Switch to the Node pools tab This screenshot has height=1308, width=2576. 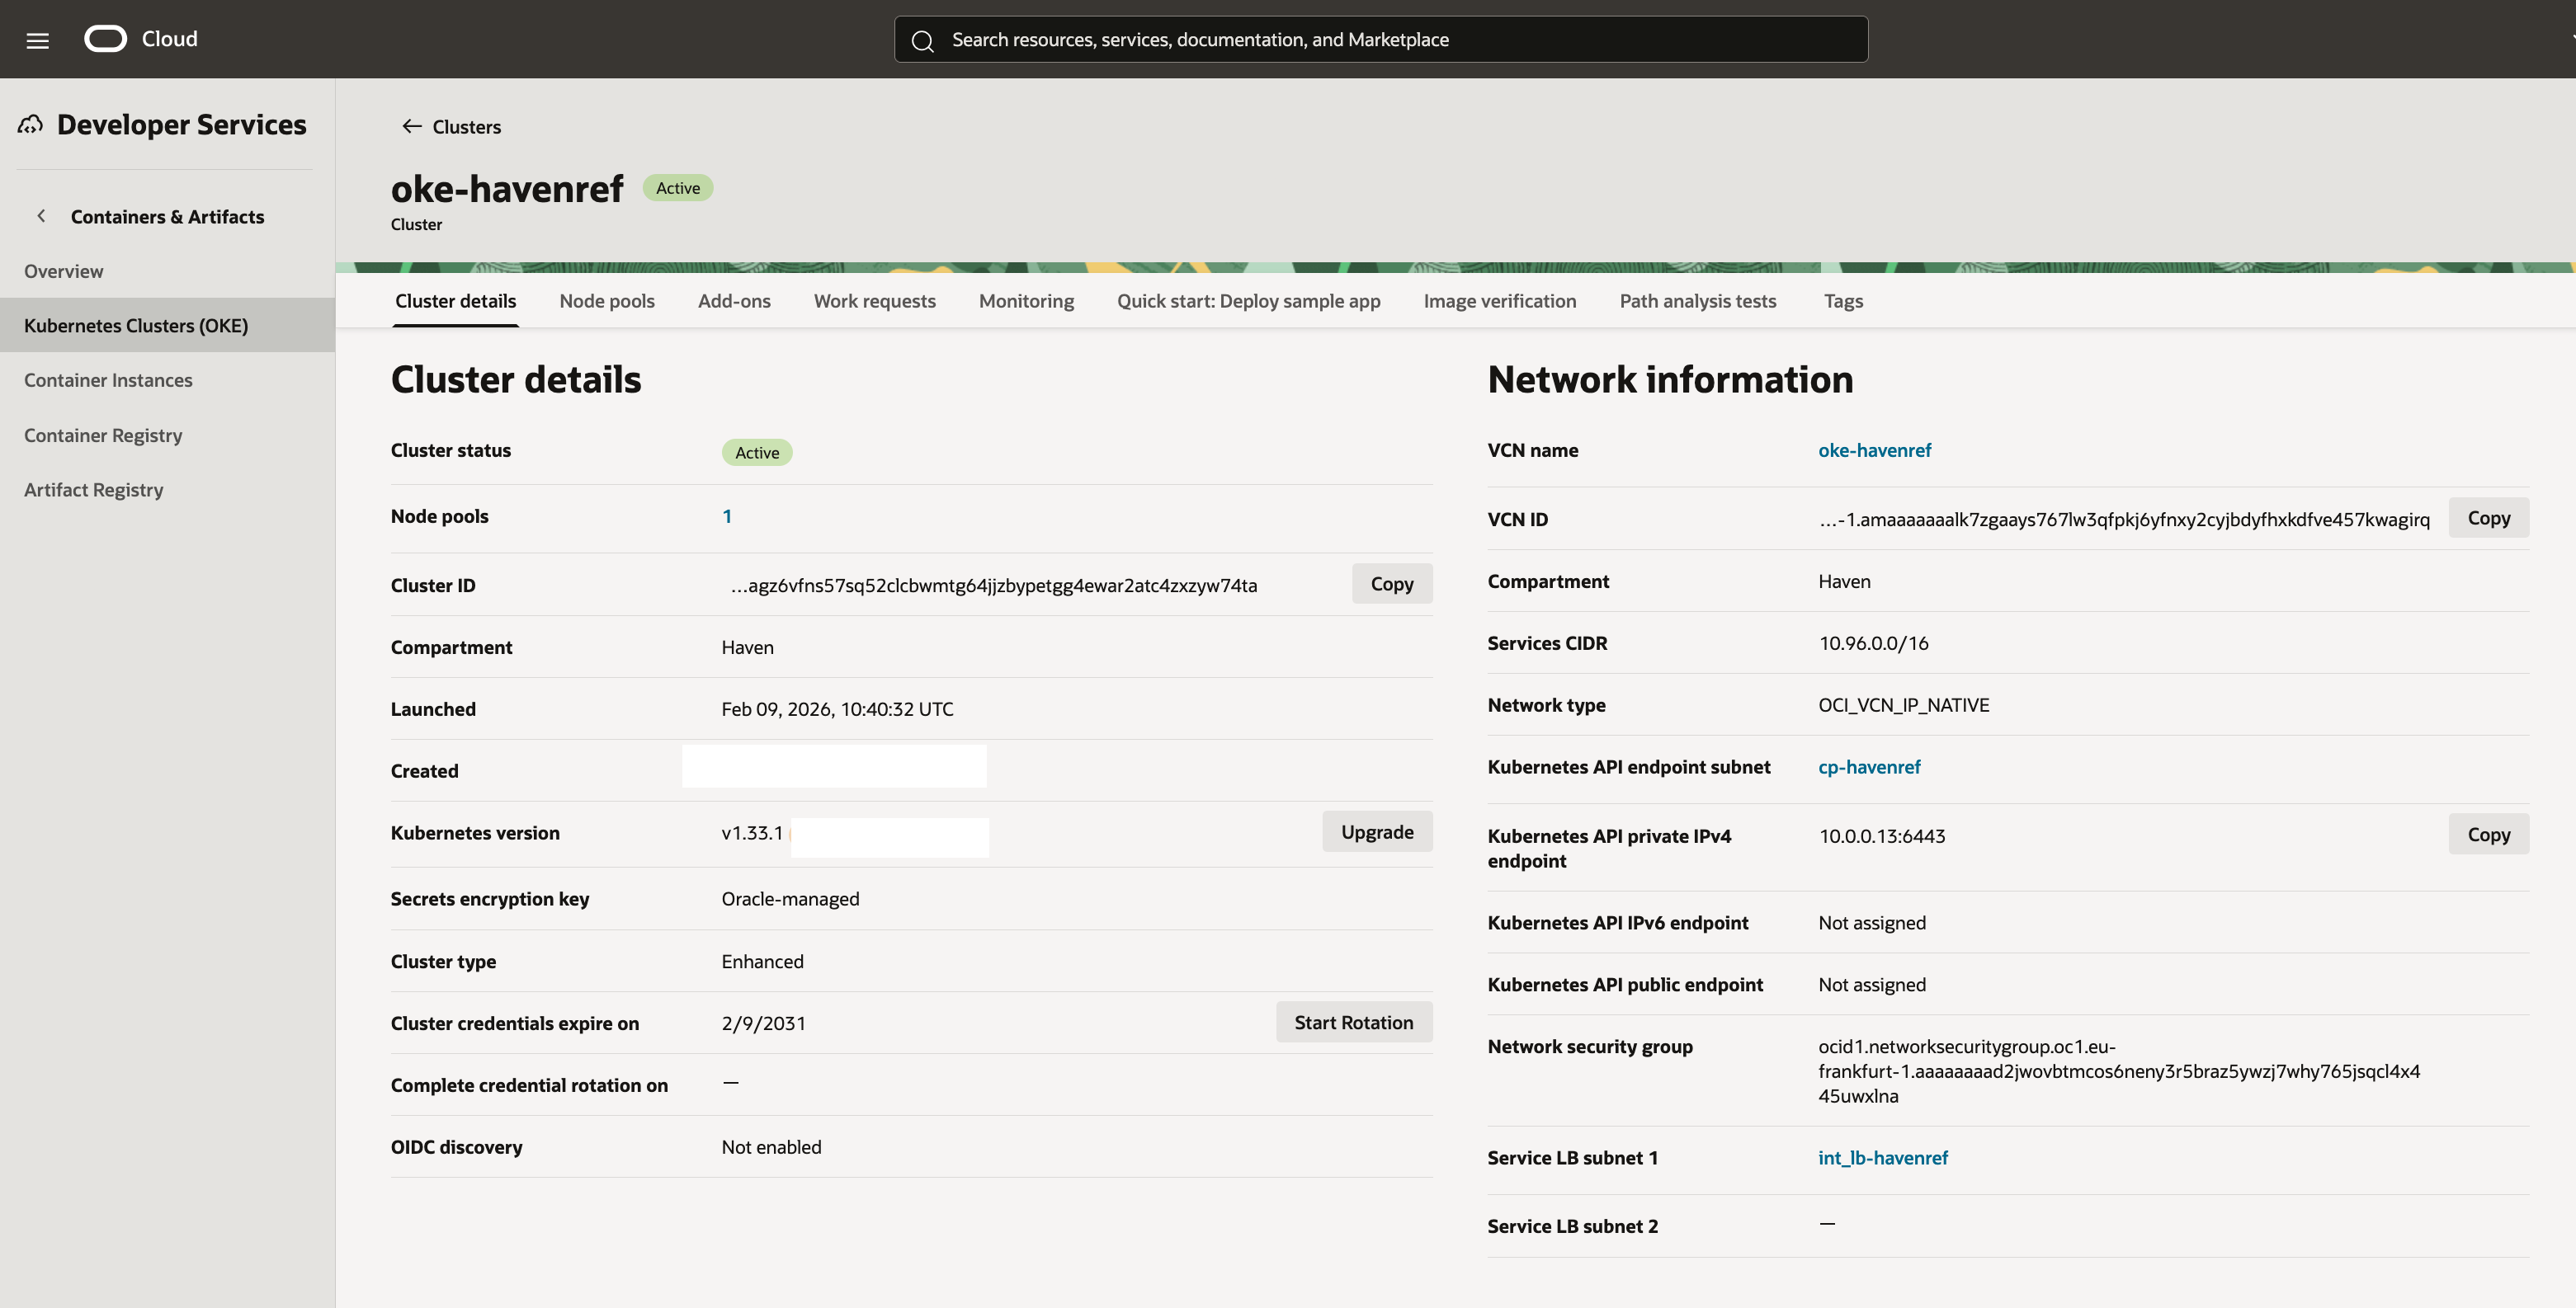pyautogui.click(x=606, y=301)
